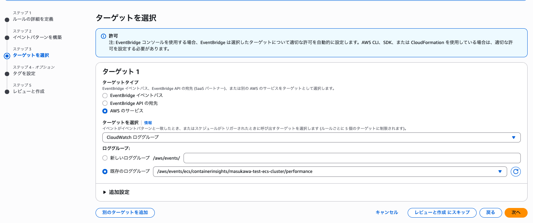Select the AWS のサービス radio button

pos(105,111)
